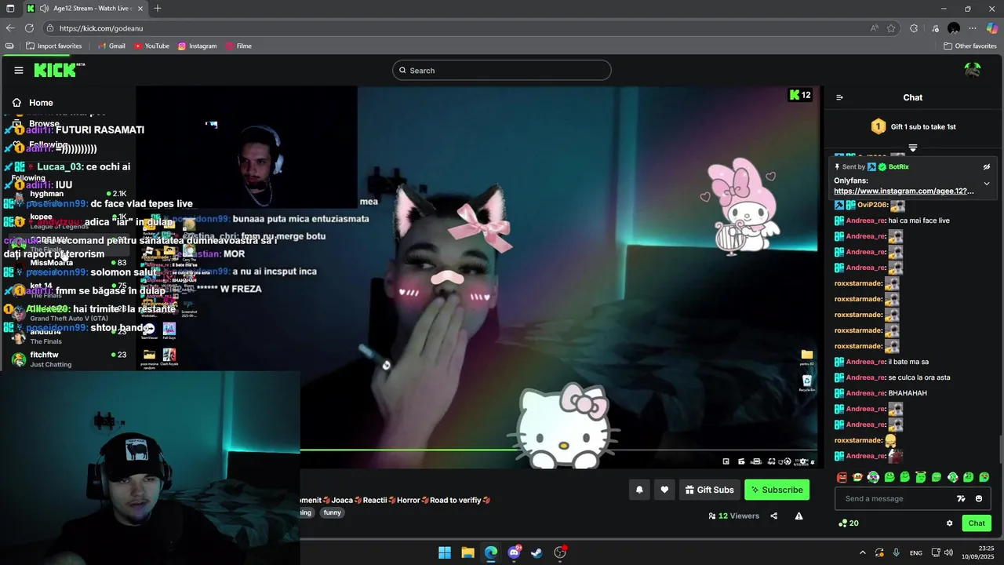Open Edge settings and more menu
The width and height of the screenshot is (1004, 565).
(973, 28)
